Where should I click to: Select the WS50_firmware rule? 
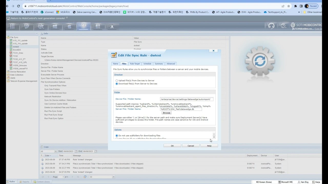pos(20,65)
